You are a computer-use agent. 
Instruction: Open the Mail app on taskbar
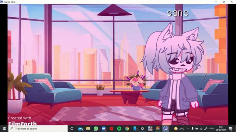point(80,129)
